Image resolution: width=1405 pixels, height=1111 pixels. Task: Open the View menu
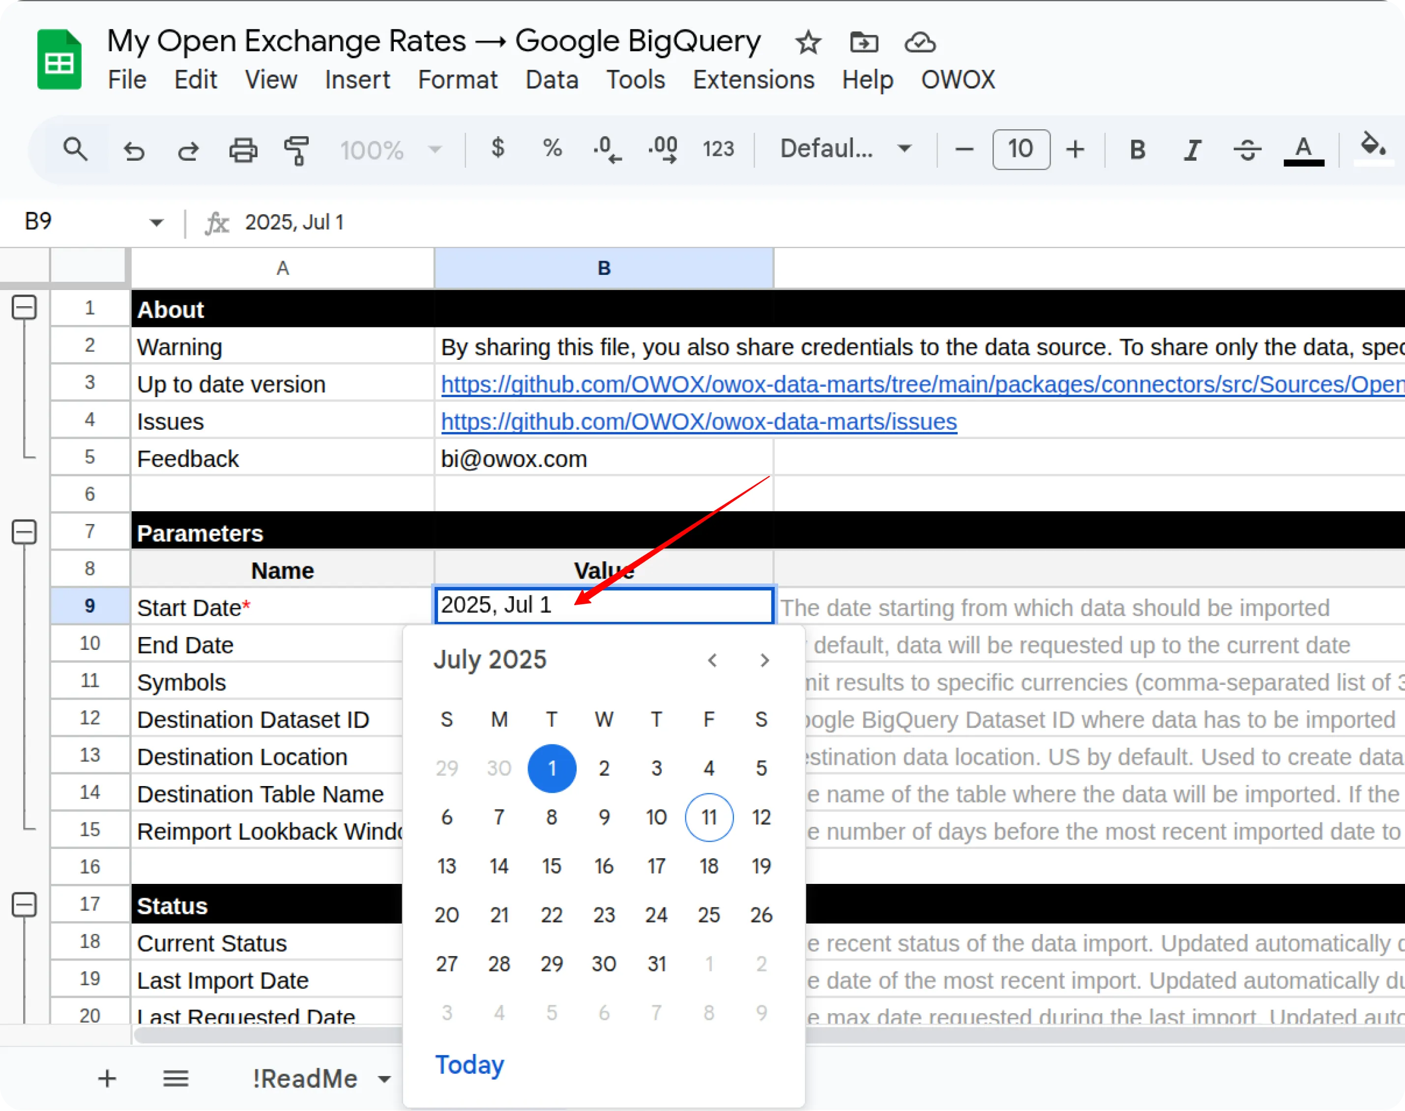click(x=270, y=80)
